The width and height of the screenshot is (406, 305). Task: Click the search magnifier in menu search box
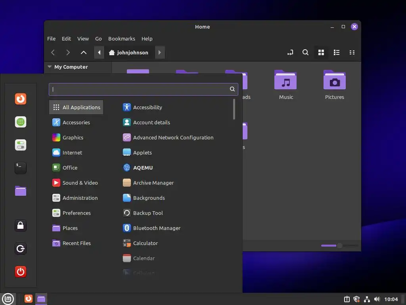pyautogui.click(x=232, y=89)
